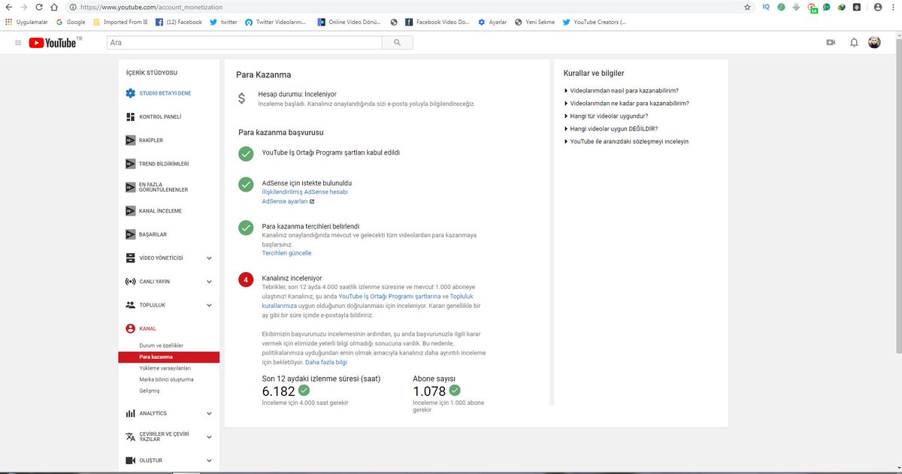Expand 'Hangi videolar uygun DEĞİLDİR?'
Screen dimensions: 902x474
(x=610, y=128)
